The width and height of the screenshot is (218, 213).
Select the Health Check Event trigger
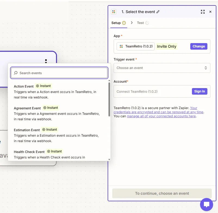coord(58,155)
